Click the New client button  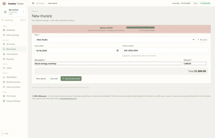point(202,40)
